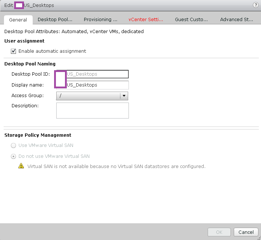Click the yellow Virtual SAN warning icon
Viewport: 261px width, 240px height.
[x=21, y=166]
